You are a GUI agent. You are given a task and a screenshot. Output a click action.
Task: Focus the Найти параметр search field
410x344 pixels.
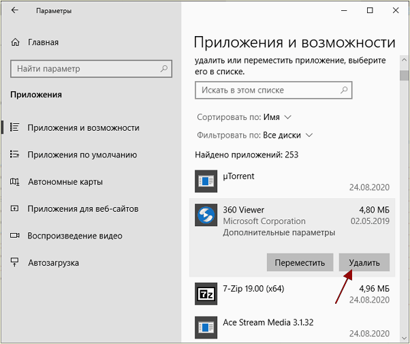tap(91, 69)
